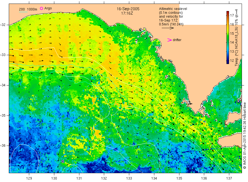
Task: Click the longitude label '131'
Action: click(x=79, y=178)
